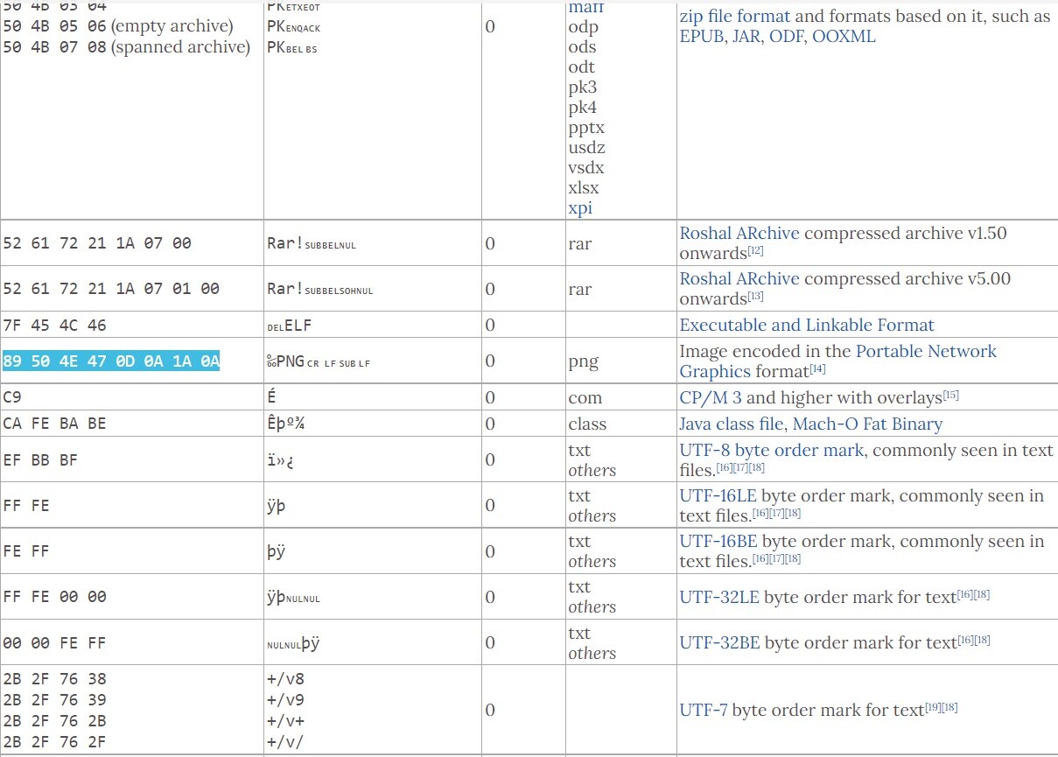Click the UTF-8 byte order mark link
The width and height of the screenshot is (1058, 757).
click(x=771, y=451)
